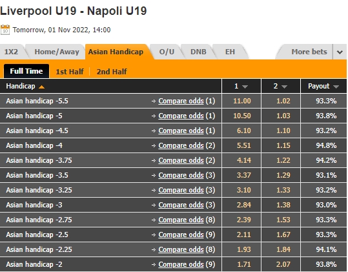Open the More bets tab

pyautogui.click(x=309, y=52)
